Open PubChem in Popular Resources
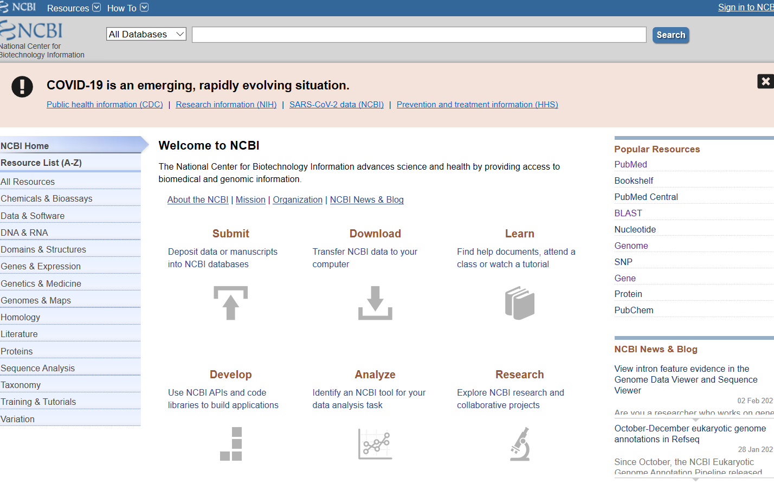 634,310
